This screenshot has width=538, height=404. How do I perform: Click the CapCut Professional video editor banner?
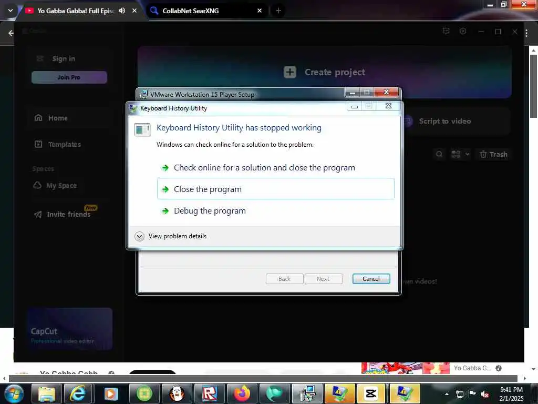click(x=70, y=329)
